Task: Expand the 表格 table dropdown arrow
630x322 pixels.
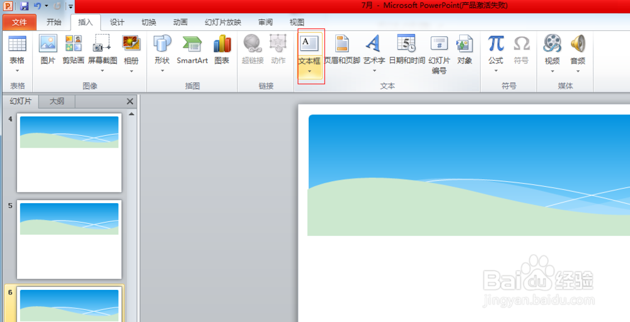Action: click(x=17, y=70)
